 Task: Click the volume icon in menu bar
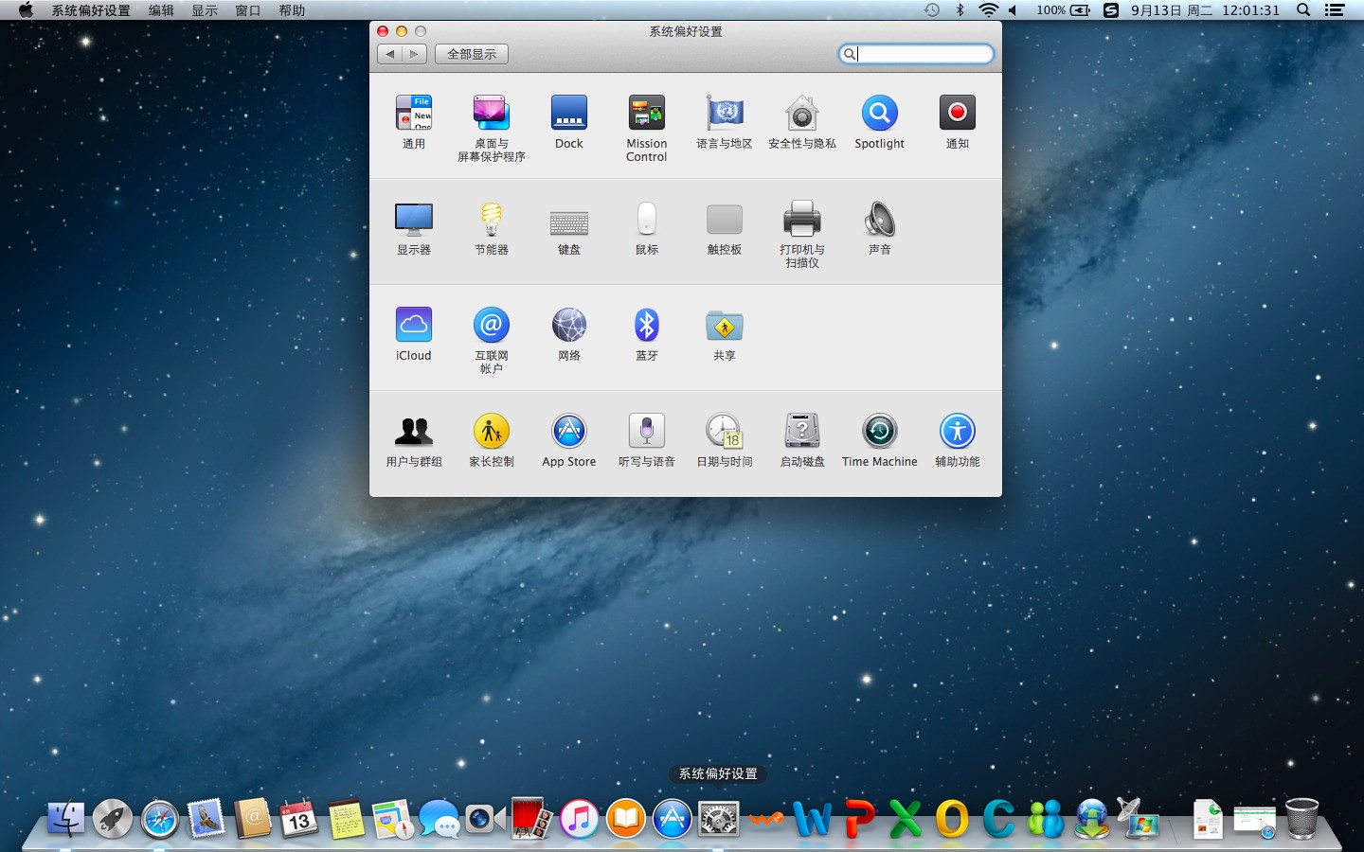[1014, 10]
